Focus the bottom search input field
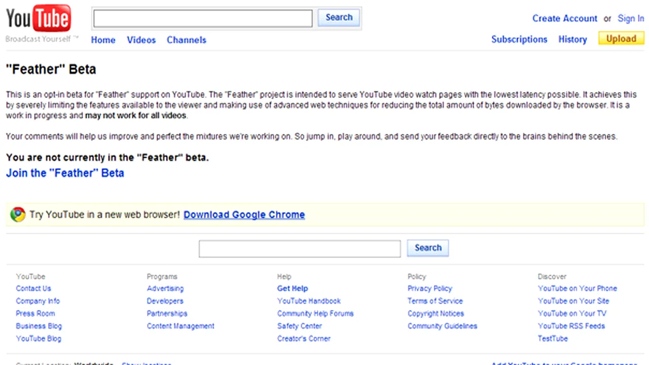Image resolution: width=649 pixels, height=365 pixels. [x=300, y=249]
